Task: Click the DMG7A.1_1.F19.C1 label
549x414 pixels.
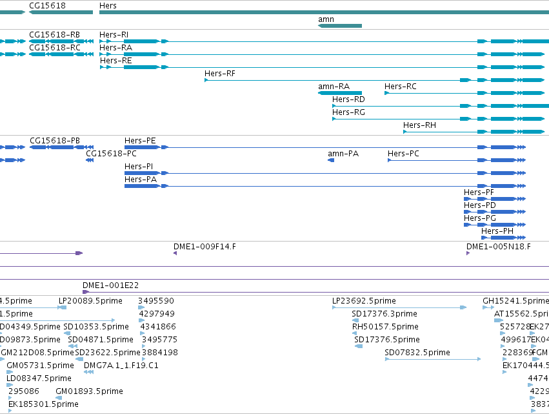Action: (121, 366)
